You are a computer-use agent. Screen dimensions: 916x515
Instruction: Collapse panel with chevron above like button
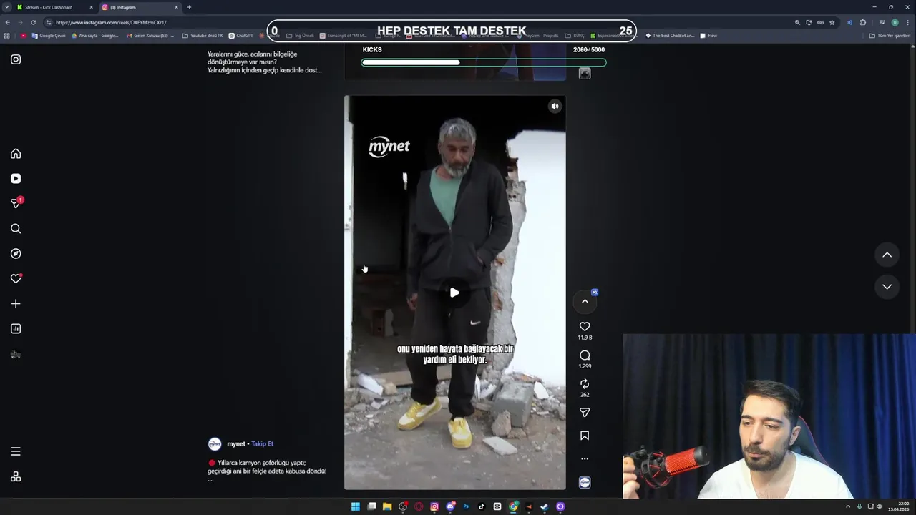tap(585, 302)
